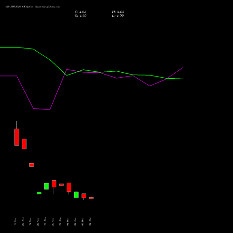Click the '20 Nov' date axis label
This screenshot has width=233, height=233.
pyautogui.click(x=23, y=222)
